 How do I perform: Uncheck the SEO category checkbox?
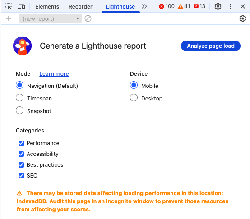21,176
